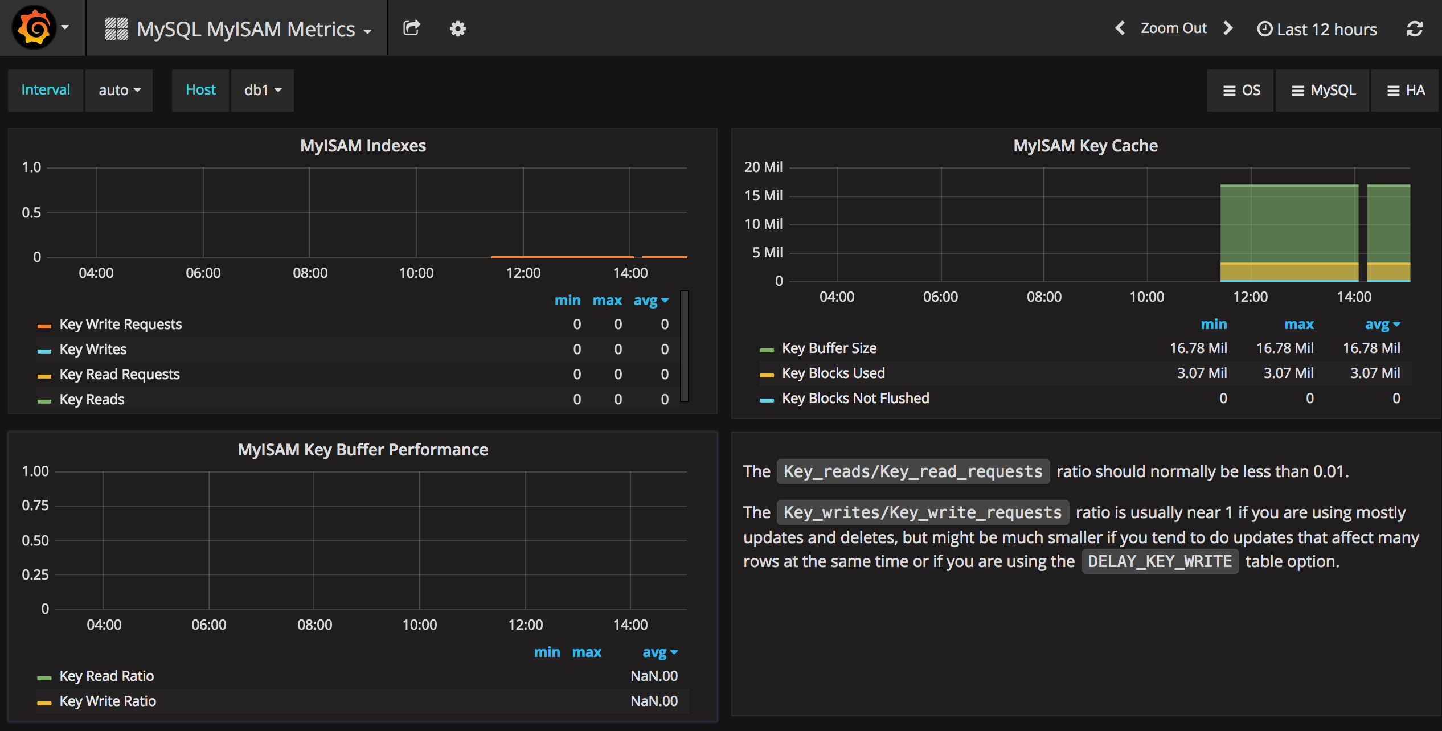Open the Interval auto dropdown
Viewport: 1442px width, 731px height.
point(119,90)
